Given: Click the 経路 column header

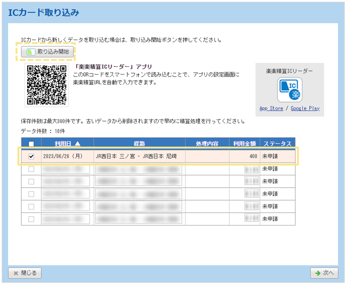Looking at the screenshot, I should tap(139, 144).
